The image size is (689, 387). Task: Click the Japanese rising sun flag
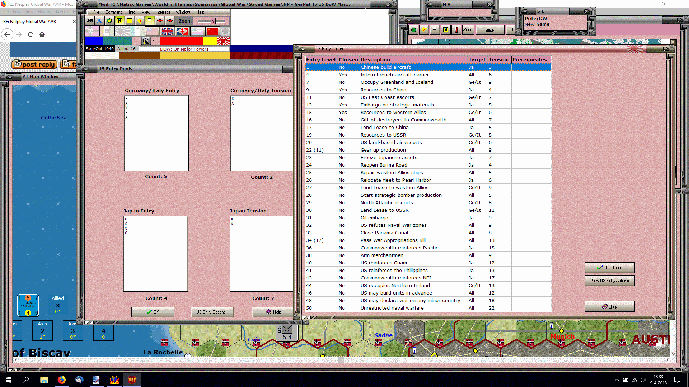click(224, 41)
